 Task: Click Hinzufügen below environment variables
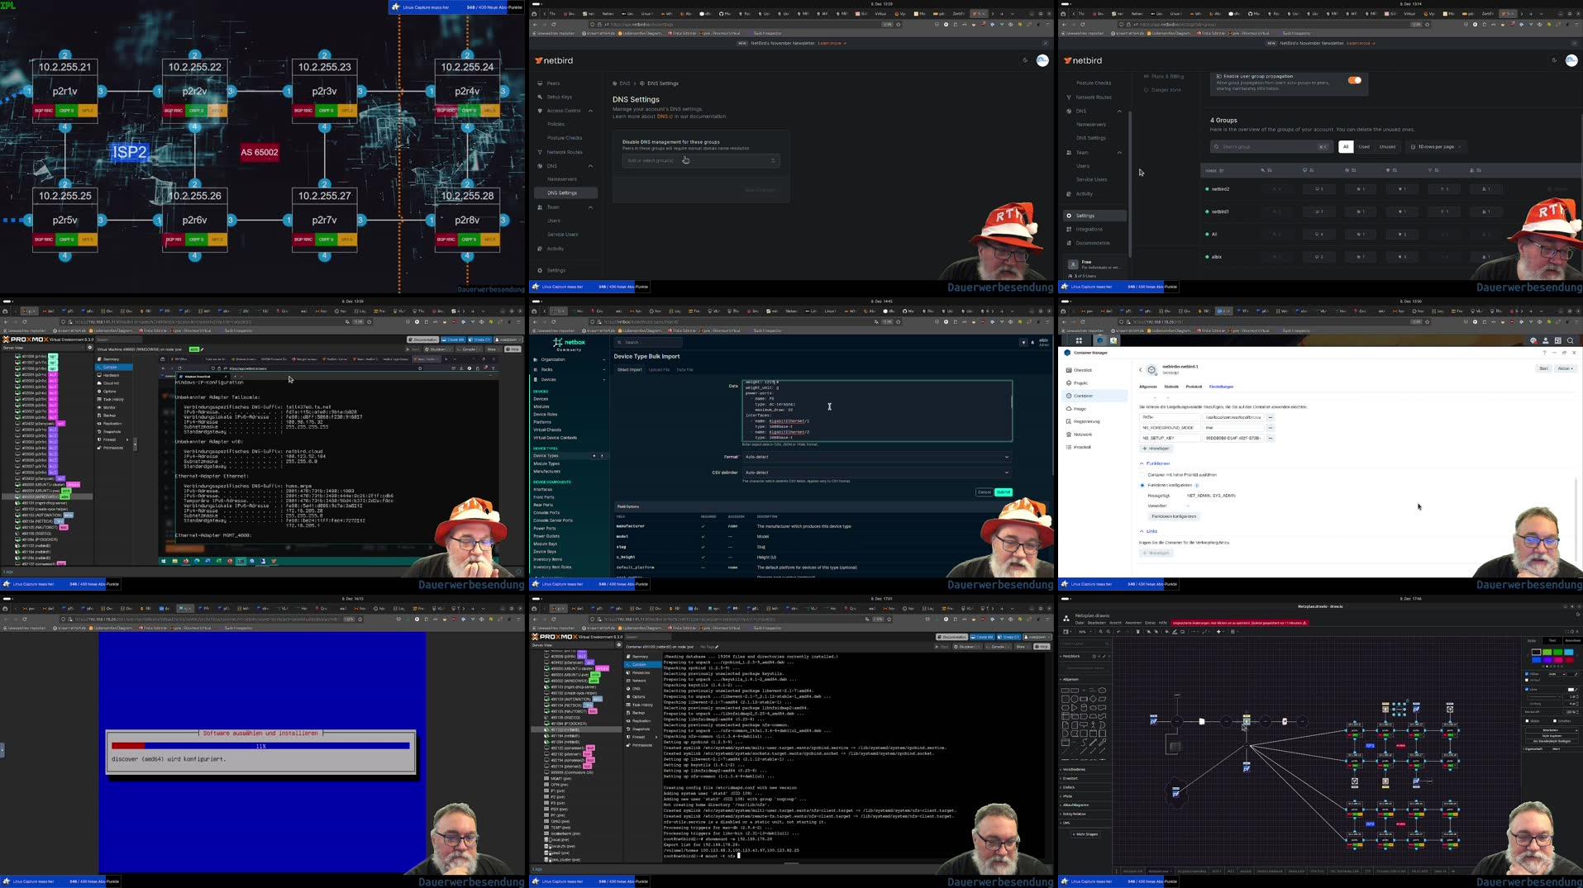point(1156,449)
